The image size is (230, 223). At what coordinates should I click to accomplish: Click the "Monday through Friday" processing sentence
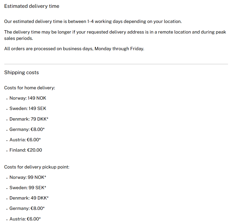click(x=74, y=49)
